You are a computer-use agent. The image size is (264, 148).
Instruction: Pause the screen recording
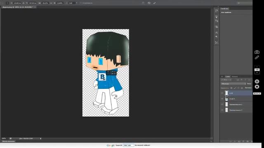click(257, 81)
